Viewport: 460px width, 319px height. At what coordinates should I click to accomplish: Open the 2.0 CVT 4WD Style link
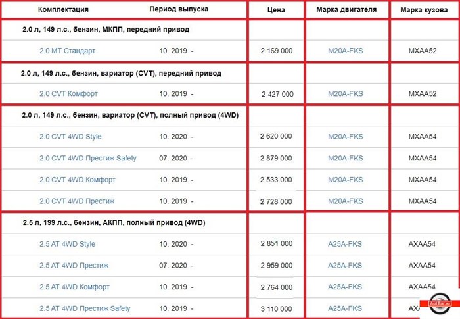(x=70, y=137)
